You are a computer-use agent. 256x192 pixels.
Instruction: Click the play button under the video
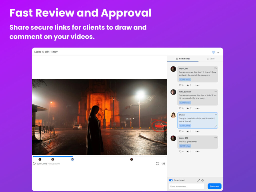pos(34,164)
